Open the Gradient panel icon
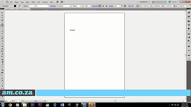191x107 pixels. tap(189, 37)
